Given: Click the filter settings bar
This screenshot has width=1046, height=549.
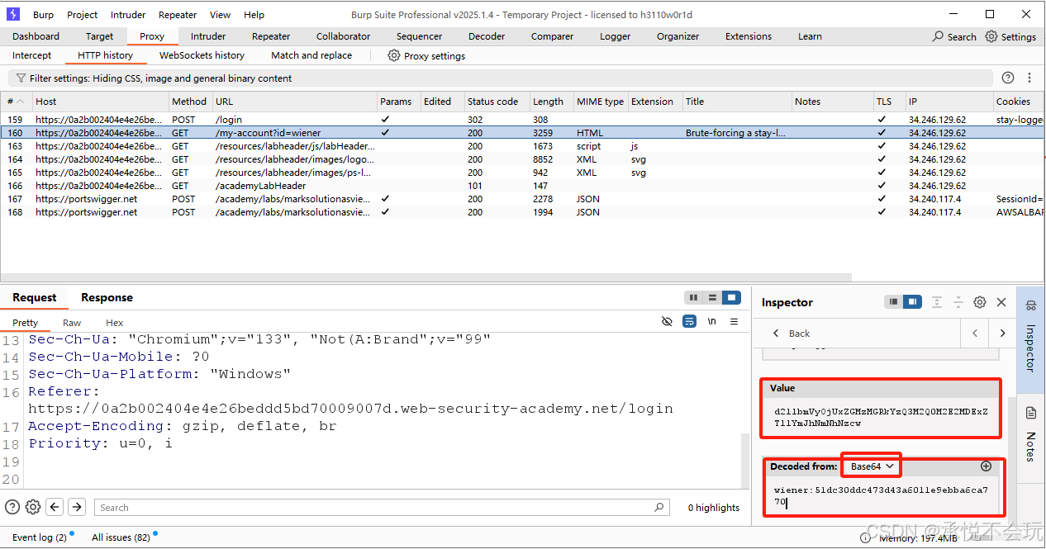Looking at the screenshot, I should pyautogui.click(x=500, y=78).
